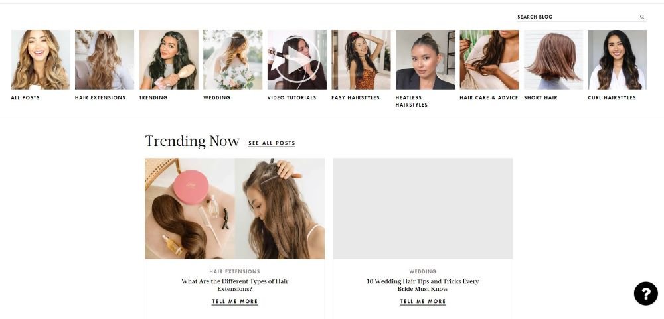Select the Curl Hairstyles category image
The width and height of the screenshot is (664, 319).
[x=618, y=60]
